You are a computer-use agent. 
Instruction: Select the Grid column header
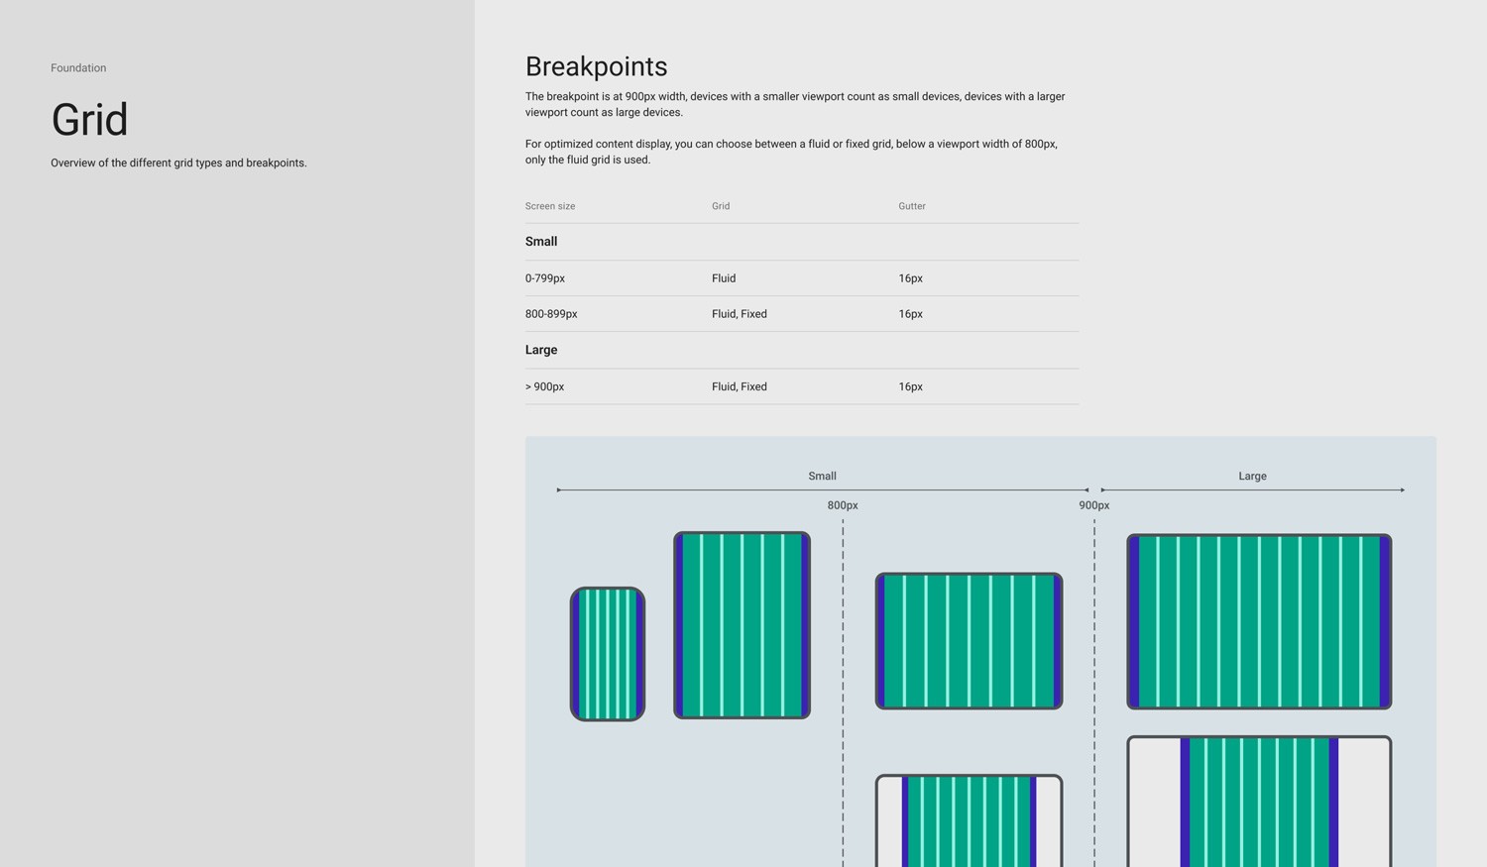pyautogui.click(x=720, y=206)
